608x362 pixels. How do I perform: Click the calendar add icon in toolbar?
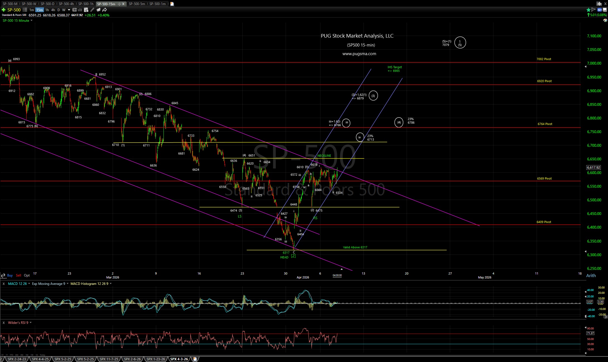point(86,10)
